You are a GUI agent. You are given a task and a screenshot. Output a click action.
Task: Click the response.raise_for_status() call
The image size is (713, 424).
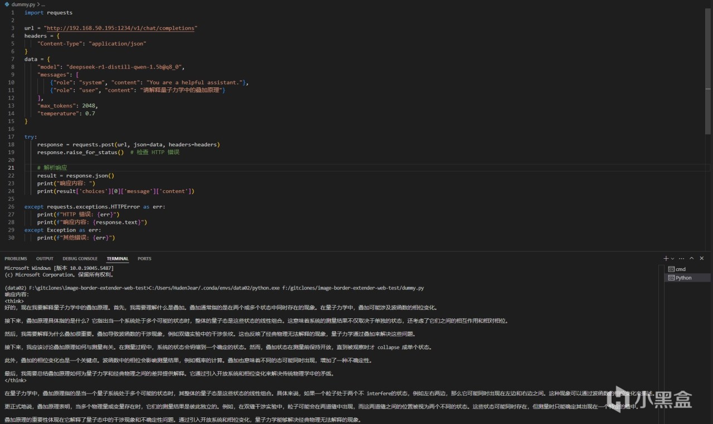click(80, 152)
